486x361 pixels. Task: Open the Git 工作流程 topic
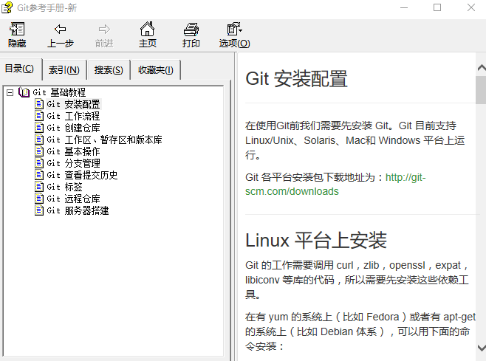(73, 116)
